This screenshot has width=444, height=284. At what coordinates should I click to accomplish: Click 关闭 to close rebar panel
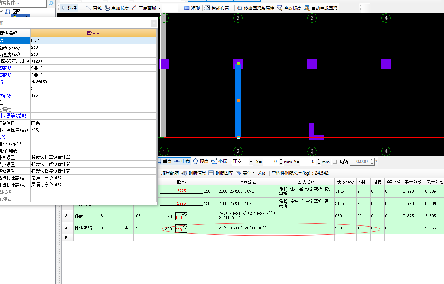click(x=262, y=173)
